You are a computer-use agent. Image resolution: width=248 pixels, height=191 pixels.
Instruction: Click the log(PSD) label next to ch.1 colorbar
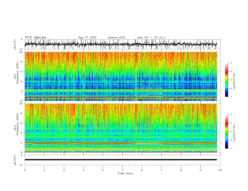235,81
